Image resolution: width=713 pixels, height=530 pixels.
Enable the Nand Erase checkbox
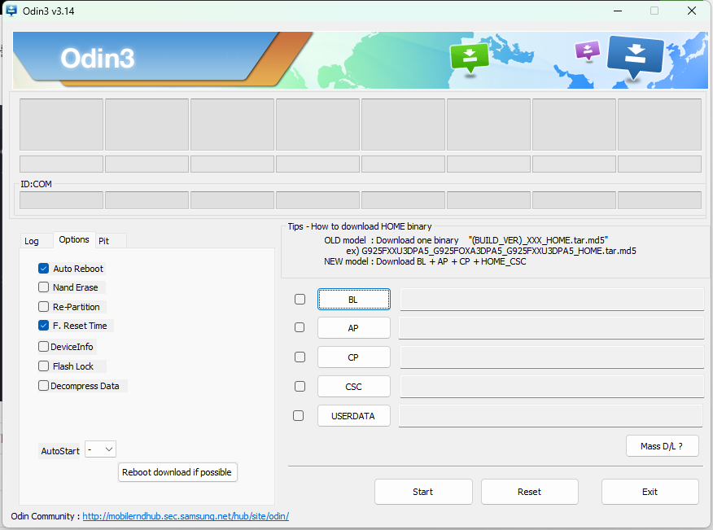coord(44,287)
